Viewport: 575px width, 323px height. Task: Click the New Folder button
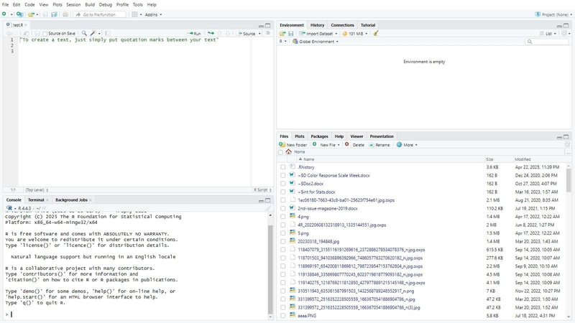(x=293, y=145)
